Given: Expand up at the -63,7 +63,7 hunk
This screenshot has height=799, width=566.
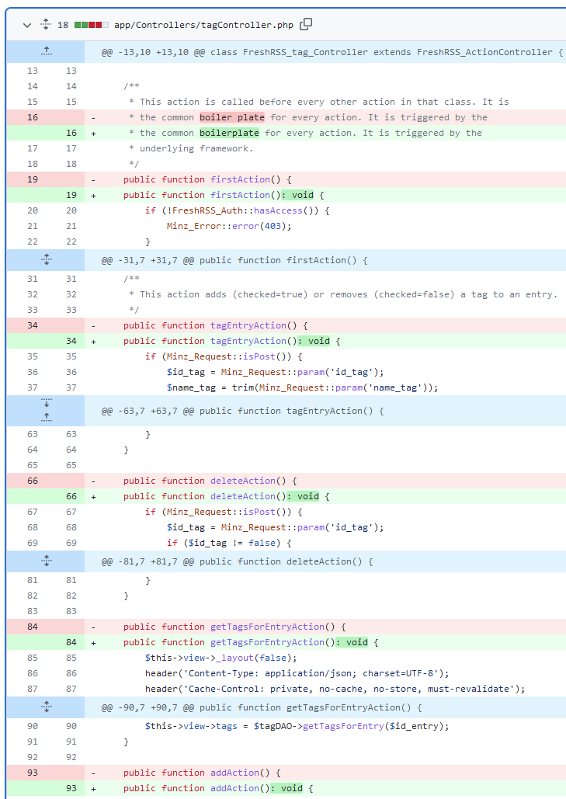Looking at the screenshot, I should 47,418.
